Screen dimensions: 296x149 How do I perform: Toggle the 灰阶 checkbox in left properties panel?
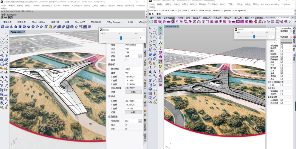pos(126,129)
